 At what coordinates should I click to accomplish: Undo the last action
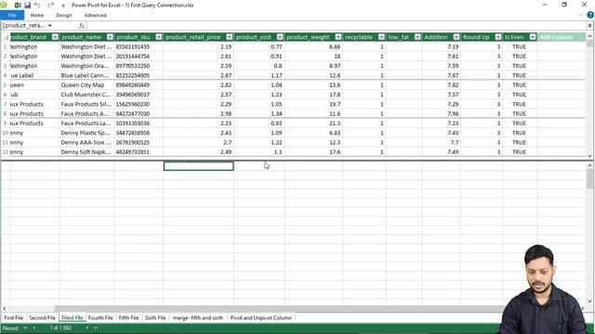point(37,5)
